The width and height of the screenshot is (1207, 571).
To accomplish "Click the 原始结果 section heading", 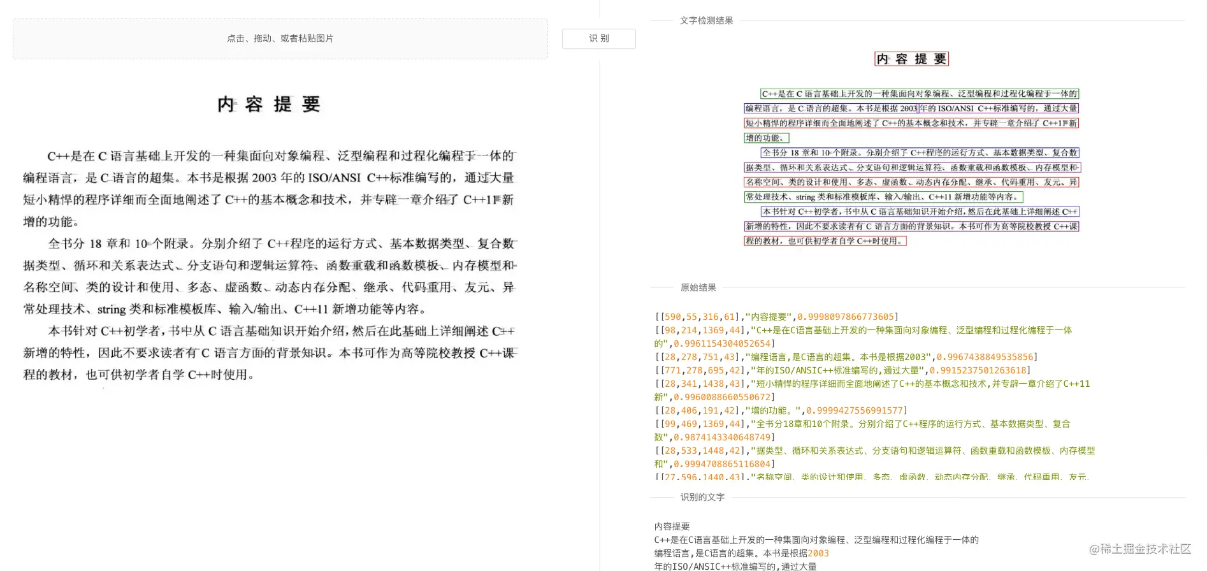I will pos(698,287).
